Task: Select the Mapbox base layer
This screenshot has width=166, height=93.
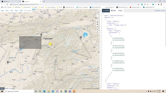Action: tap(2, 88)
